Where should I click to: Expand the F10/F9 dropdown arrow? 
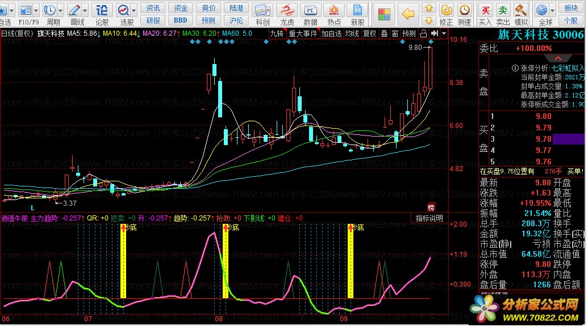point(36,10)
